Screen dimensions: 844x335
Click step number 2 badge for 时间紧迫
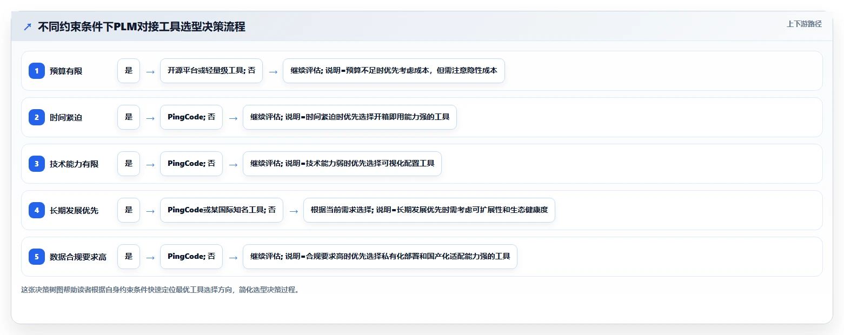point(37,117)
